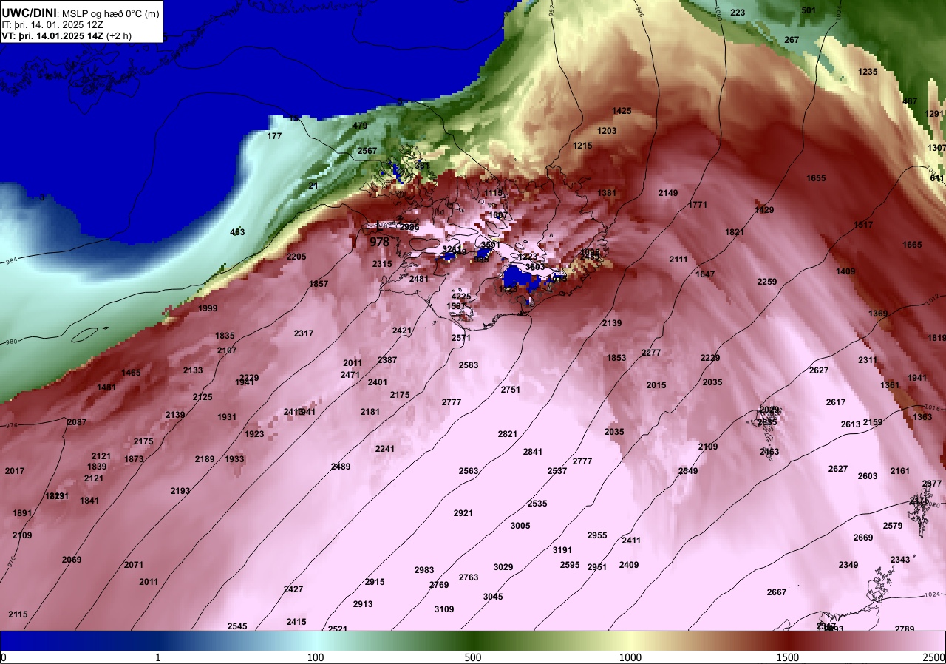Click the large 978 pressure value
Image resolution: width=946 pixels, height=664 pixels.
pos(380,242)
